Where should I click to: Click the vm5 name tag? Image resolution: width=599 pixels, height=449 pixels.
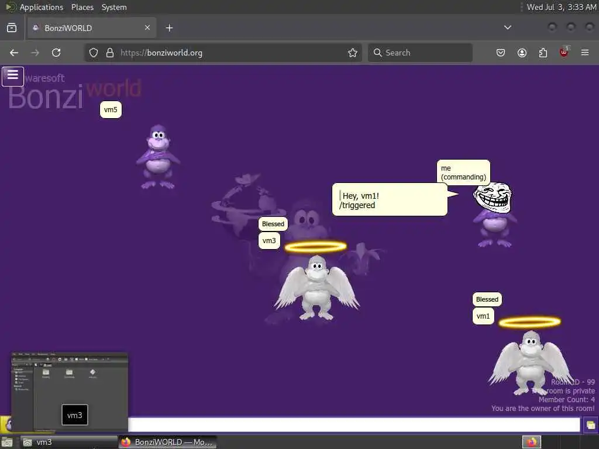click(111, 110)
